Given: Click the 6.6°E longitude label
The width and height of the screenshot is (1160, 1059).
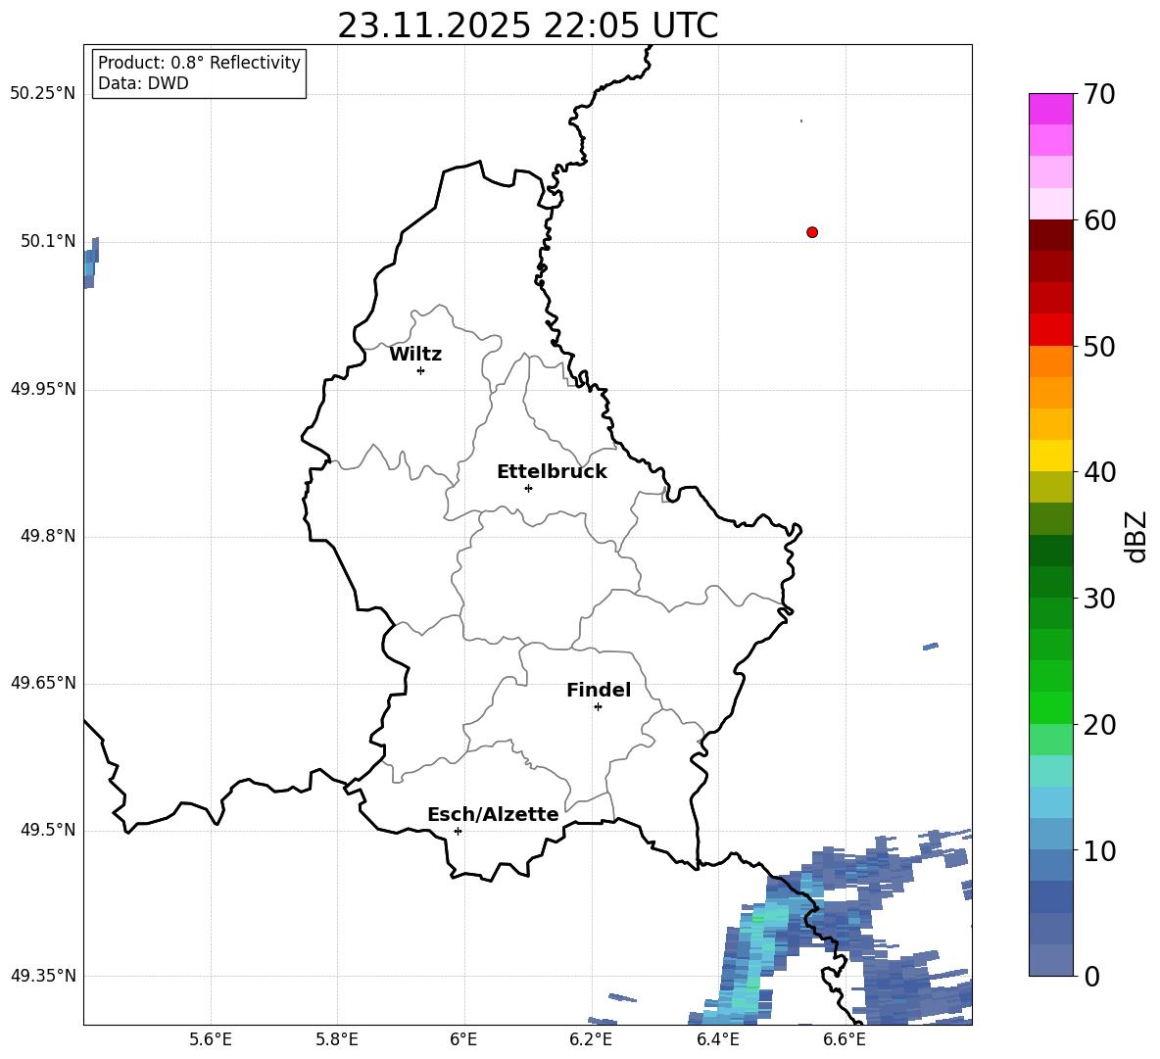Looking at the screenshot, I should pos(845,1039).
